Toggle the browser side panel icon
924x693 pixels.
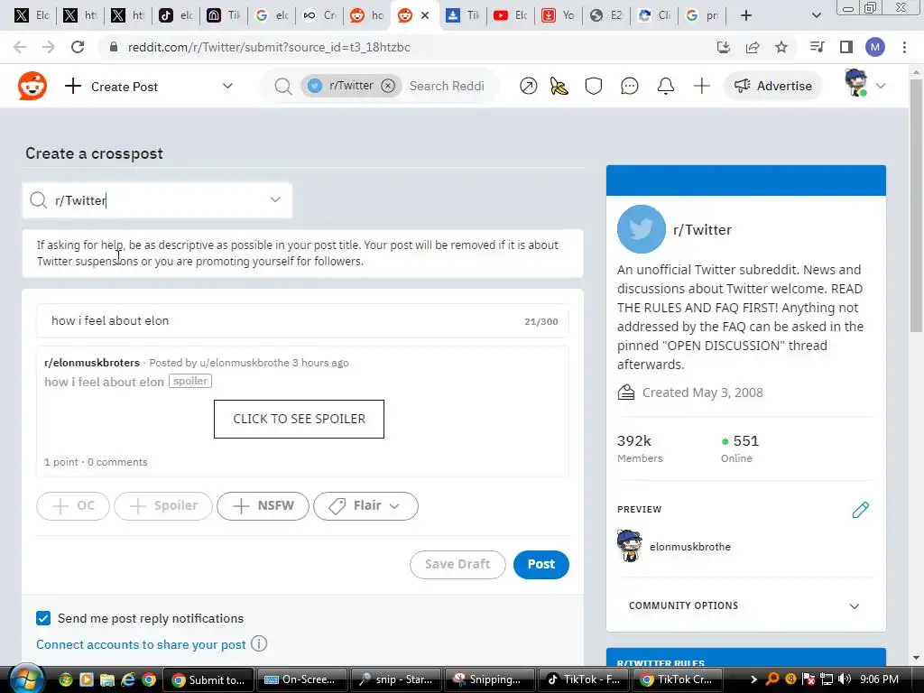pyautogui.click(x=846, y=47)
